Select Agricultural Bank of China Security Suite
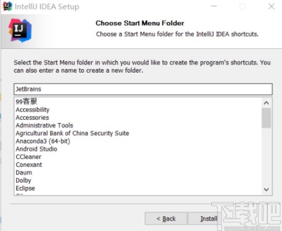Image resolution: width=282 pixels, height=231 pixels. 72,133
